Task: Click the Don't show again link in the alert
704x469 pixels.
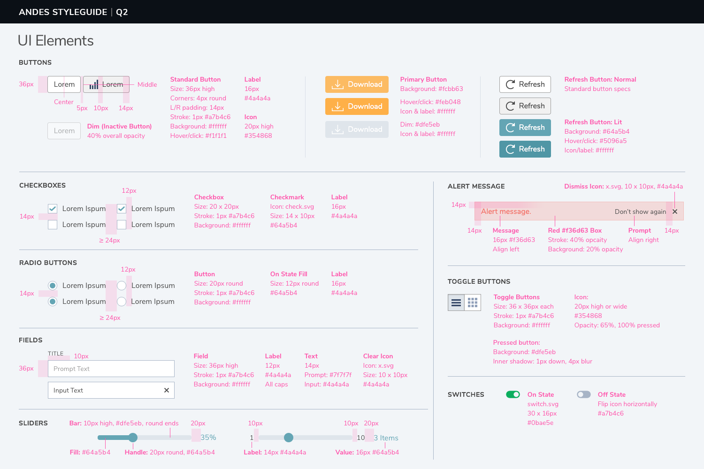Action: coord(640,212)
